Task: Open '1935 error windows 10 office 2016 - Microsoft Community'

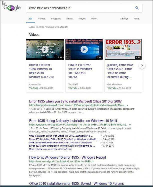Action: pos(60,143)
